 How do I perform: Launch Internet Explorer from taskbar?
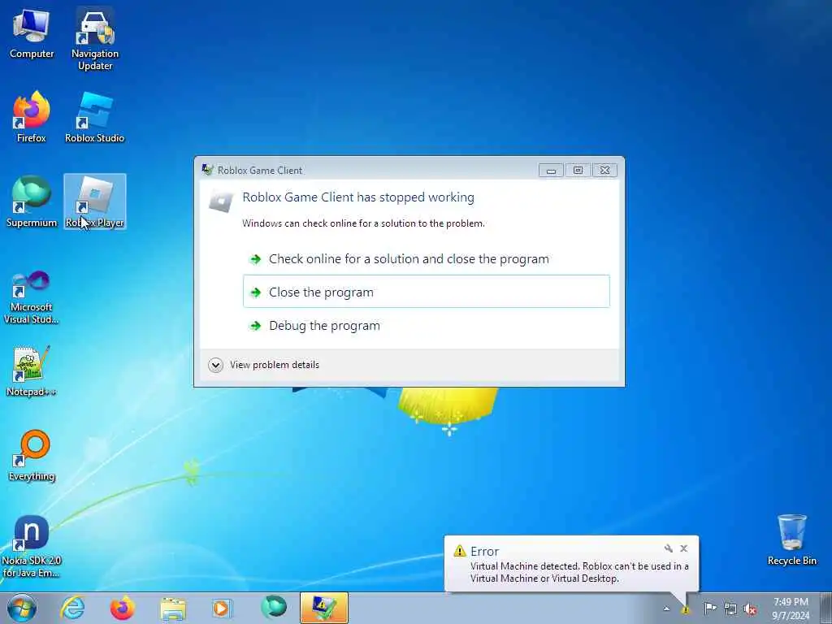[x=72, y=608]
